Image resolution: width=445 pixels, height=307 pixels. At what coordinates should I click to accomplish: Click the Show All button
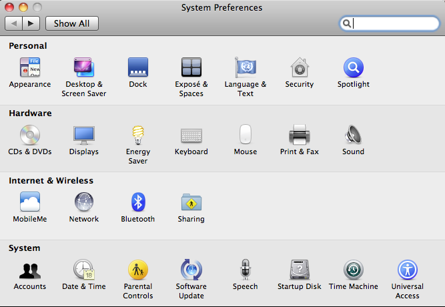[x=71, y=23]
